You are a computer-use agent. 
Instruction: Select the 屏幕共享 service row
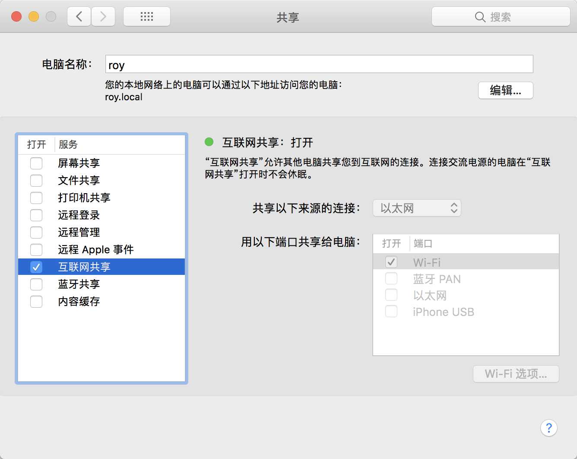[x=101, y=163]
